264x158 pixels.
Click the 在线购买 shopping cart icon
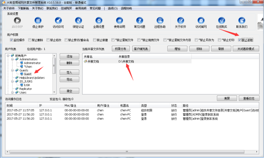(x=222, y=20)
